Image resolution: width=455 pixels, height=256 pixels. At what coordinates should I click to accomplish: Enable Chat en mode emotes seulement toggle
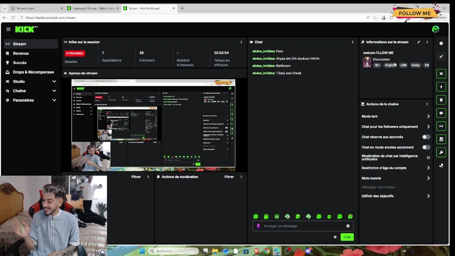point(426,147)
